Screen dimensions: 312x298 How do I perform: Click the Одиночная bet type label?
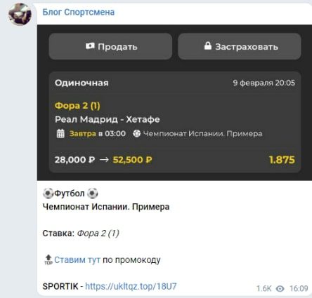point(82,83)
